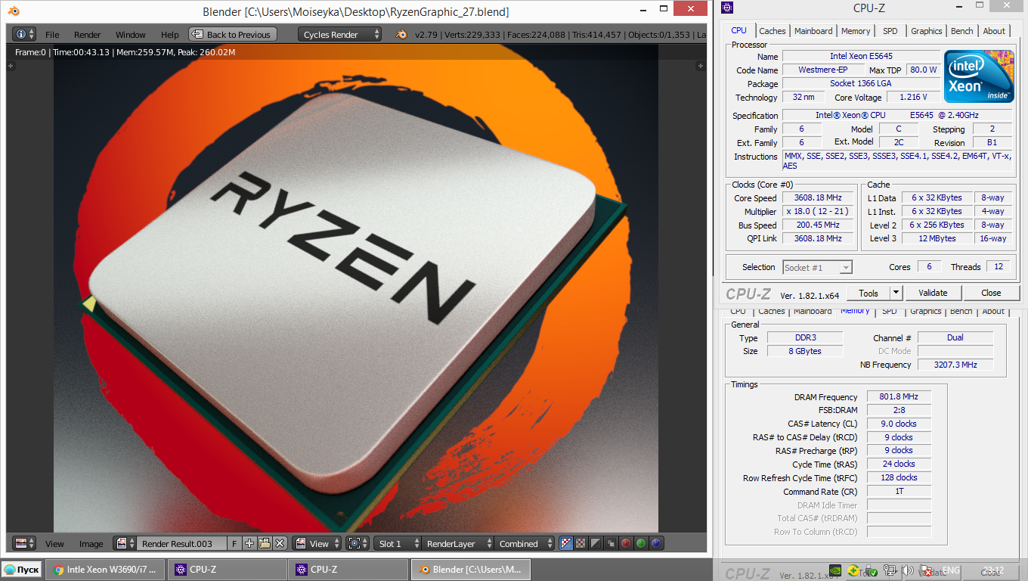The width and height of the screenshot is (1028, 581).
Task: Switch to Graphics tab in CPU-Z processor window
Action: click(926, 31)
